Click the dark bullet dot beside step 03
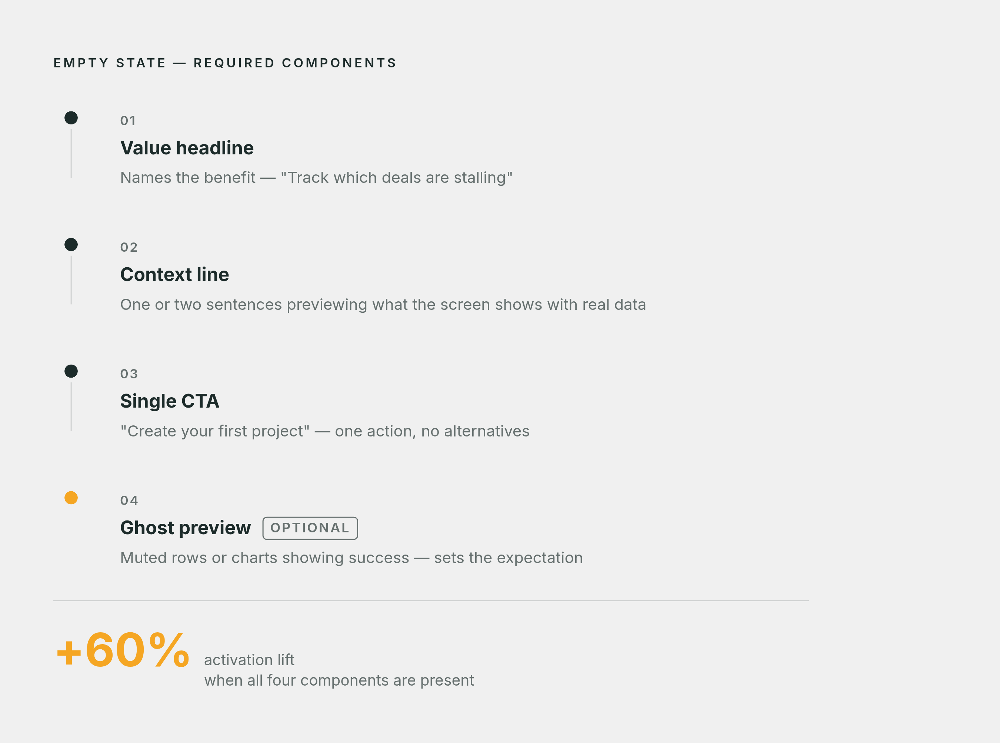This screenshot has width=1000, height=743. pos(71,371)
